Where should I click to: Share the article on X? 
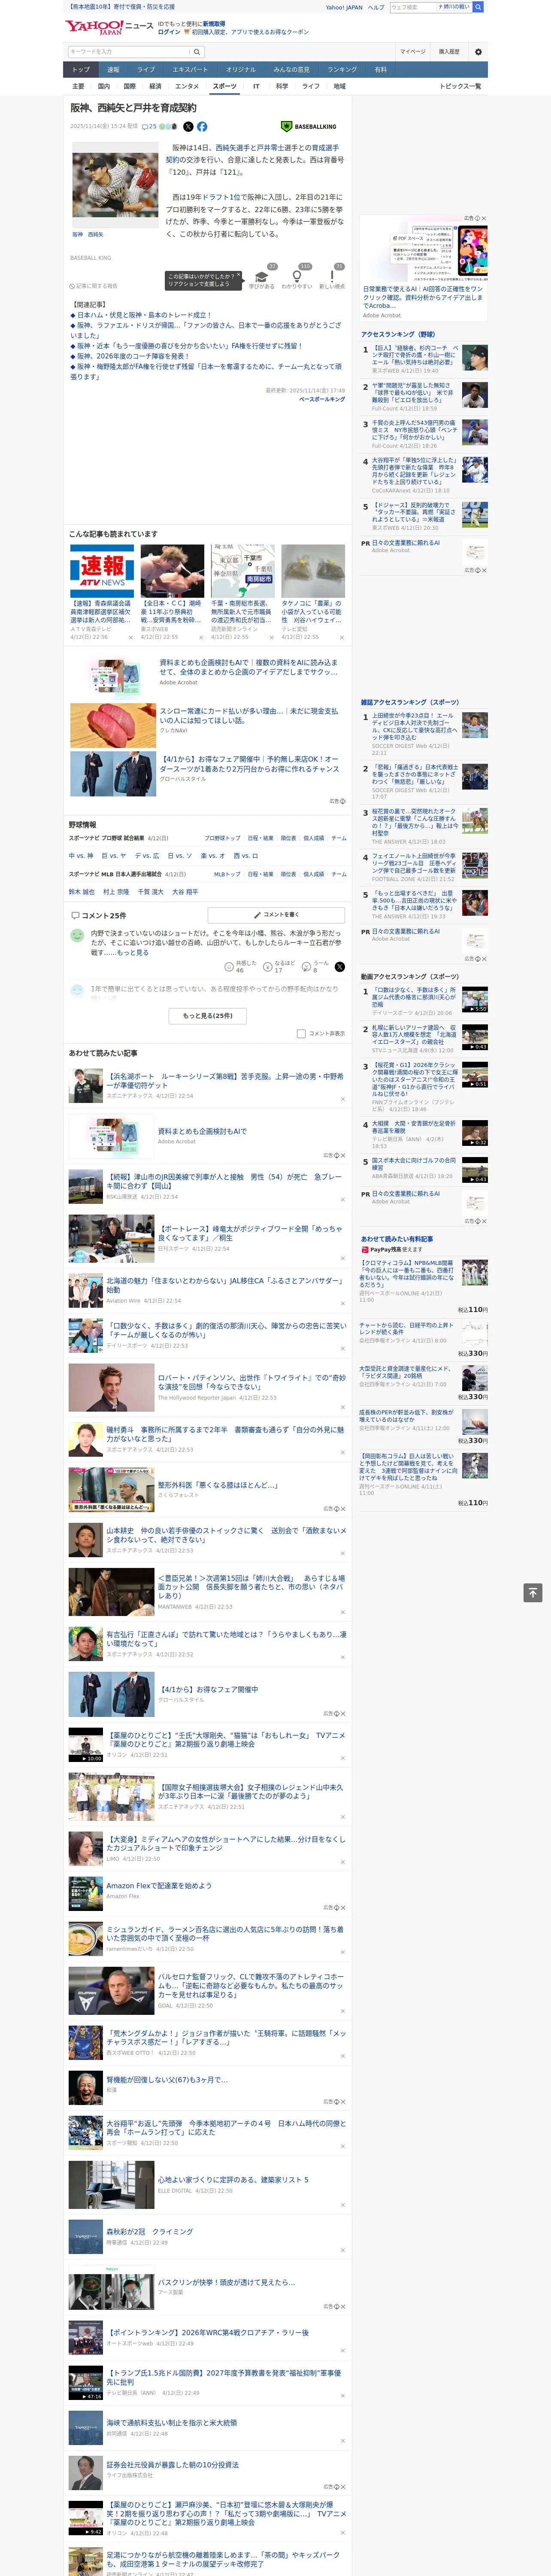(x=188, y=127)
